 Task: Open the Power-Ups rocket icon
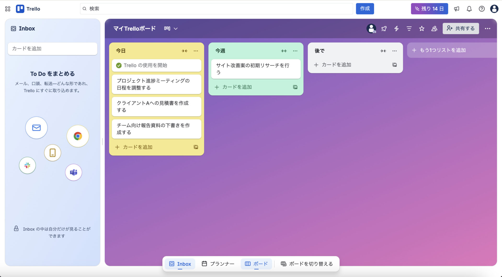point(384,28)
